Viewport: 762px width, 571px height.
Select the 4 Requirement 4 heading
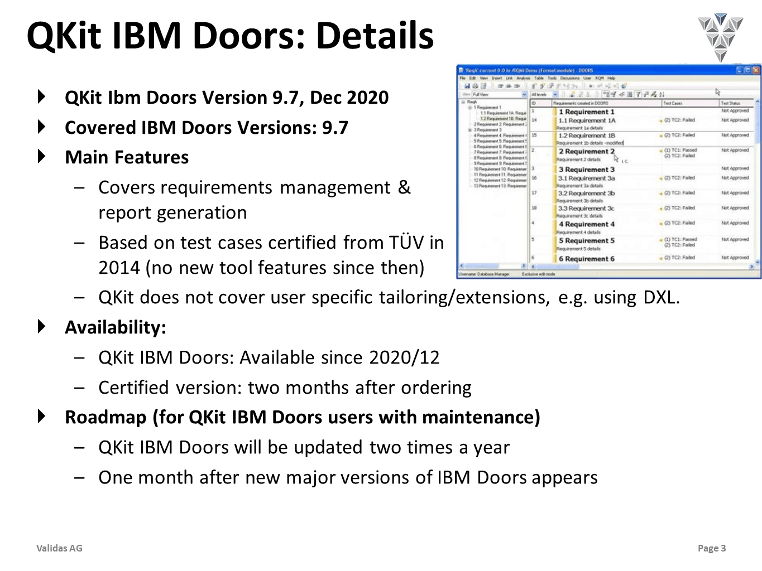[587, 224]
